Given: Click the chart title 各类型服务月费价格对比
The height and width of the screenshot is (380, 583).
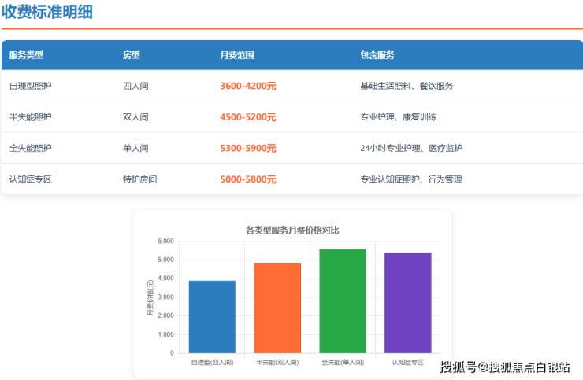Looking at the screenshot, I should click(291, 230).
